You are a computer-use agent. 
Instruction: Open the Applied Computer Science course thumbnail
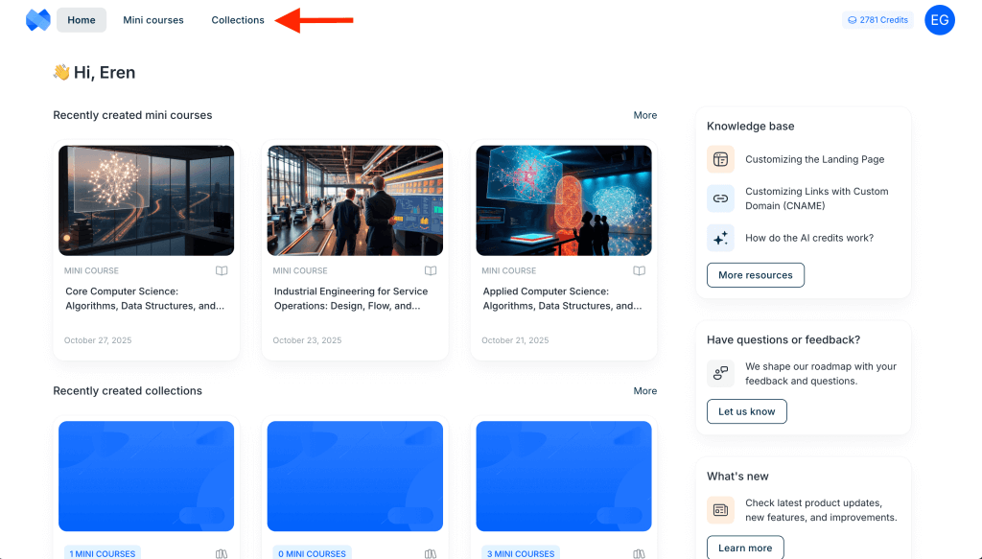(564, 200)
